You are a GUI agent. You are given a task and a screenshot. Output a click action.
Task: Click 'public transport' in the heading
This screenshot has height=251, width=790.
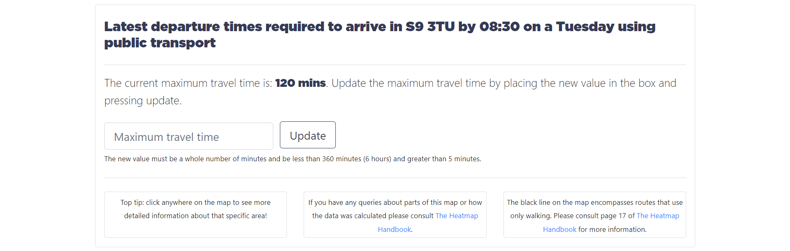coord(160,43)
